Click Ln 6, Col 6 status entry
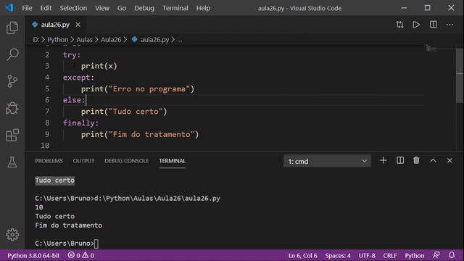464x261 pixels. tap(303, 255)
